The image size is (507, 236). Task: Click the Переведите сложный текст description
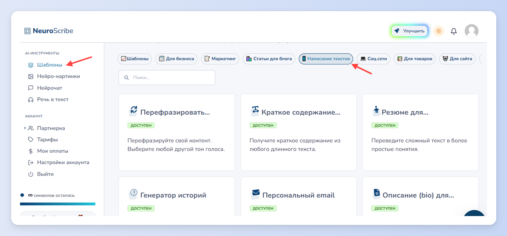click(x=419, y=145)
